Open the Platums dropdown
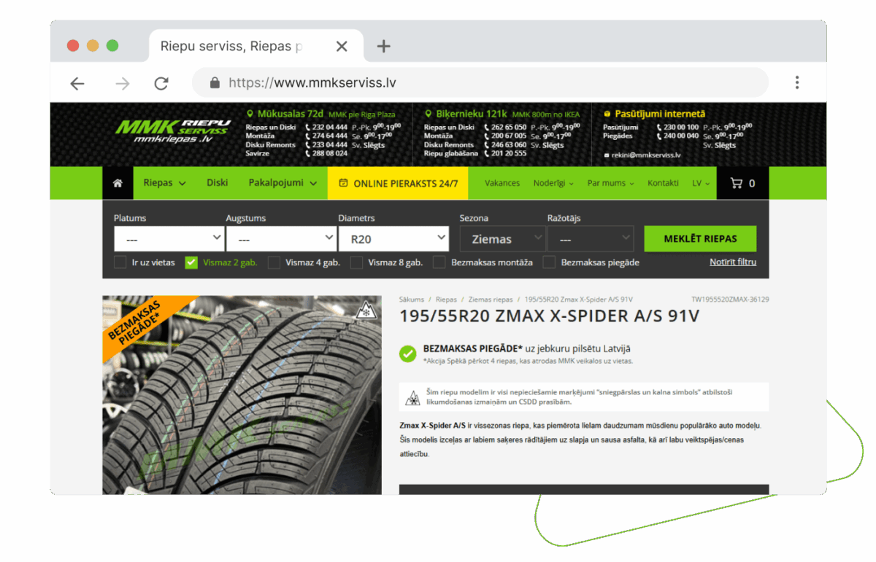 169,238
